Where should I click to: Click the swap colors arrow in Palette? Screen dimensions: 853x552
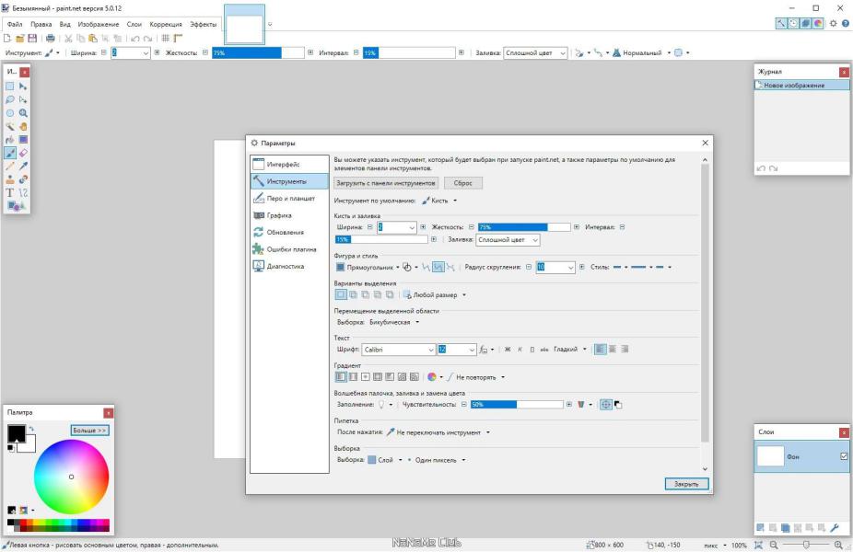pos(31,429)
